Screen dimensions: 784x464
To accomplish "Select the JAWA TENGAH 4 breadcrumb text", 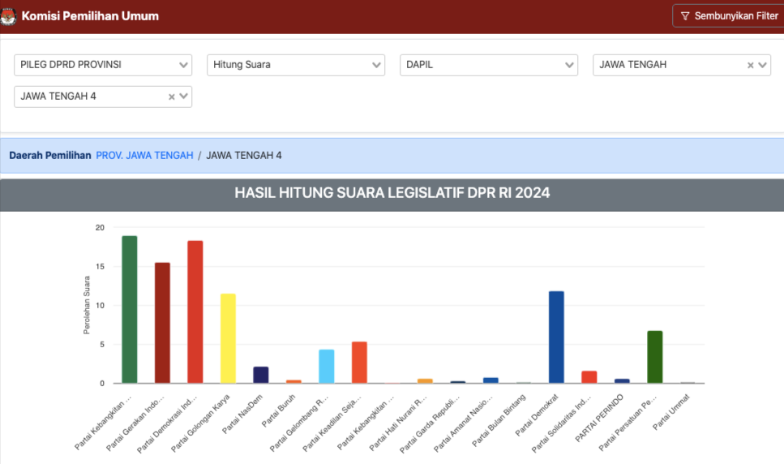I will (x=244, y=156).
